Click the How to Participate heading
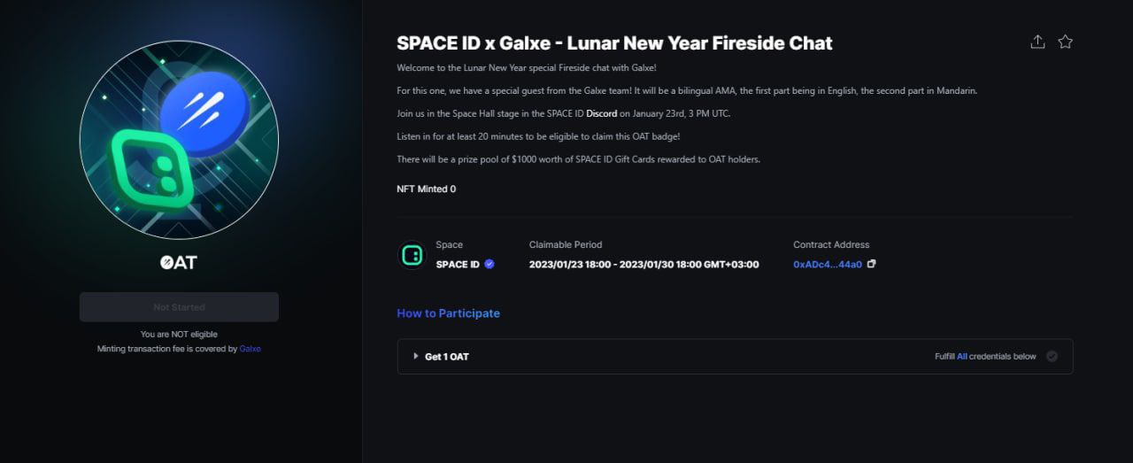 coord(448,313)
